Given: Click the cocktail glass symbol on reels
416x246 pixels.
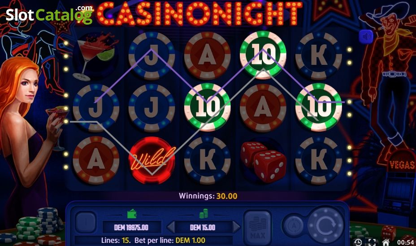Looking at the screenshot, I should [x=96, y=56].
